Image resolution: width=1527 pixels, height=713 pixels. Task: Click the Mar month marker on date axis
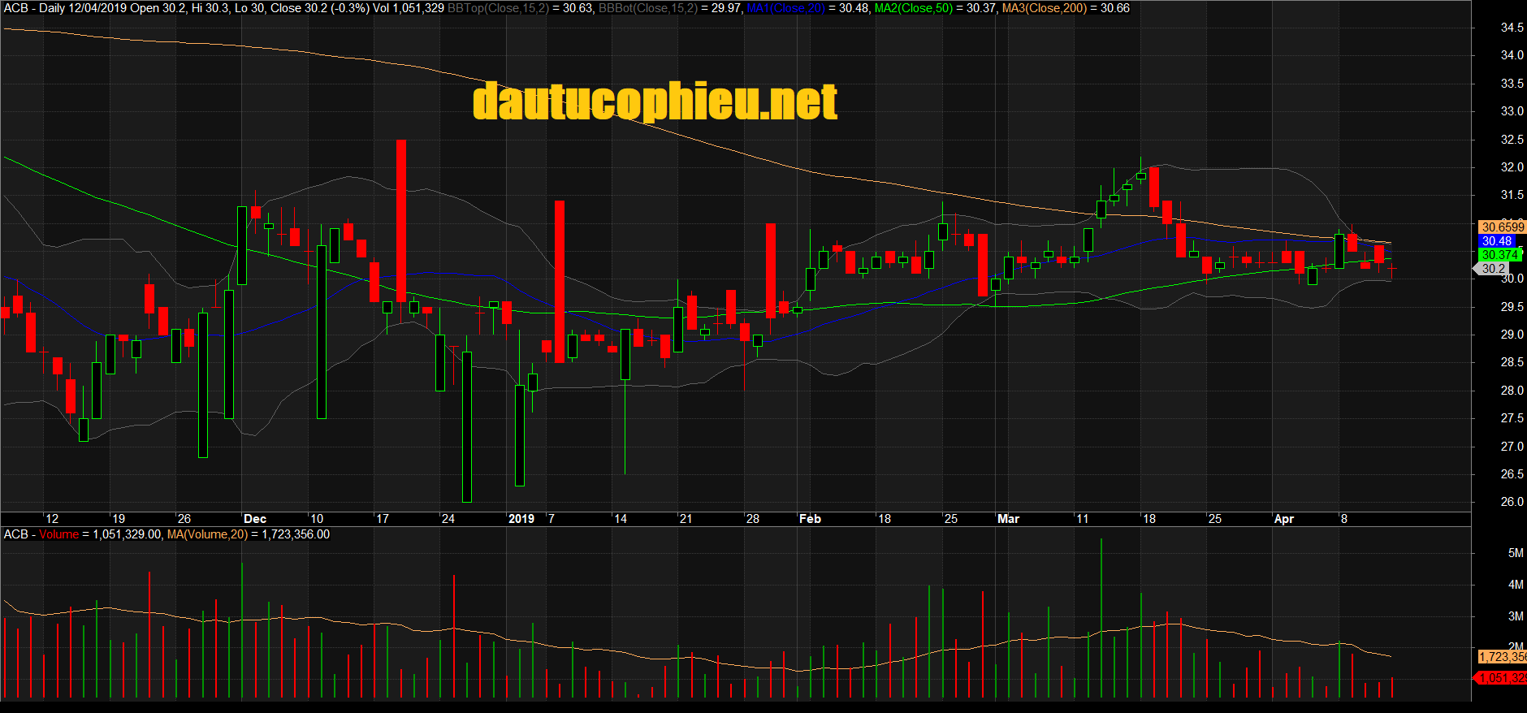click(x=1008, y=519)
